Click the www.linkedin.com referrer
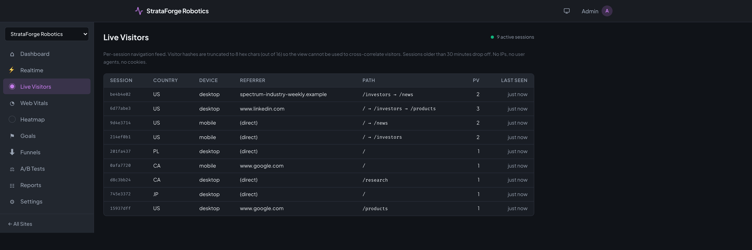752x250 pixels. (x=262, y=109)
